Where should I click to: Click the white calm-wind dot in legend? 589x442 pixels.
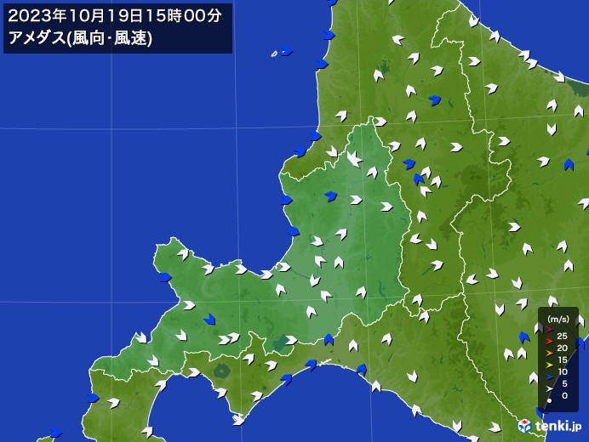(549, 401)
